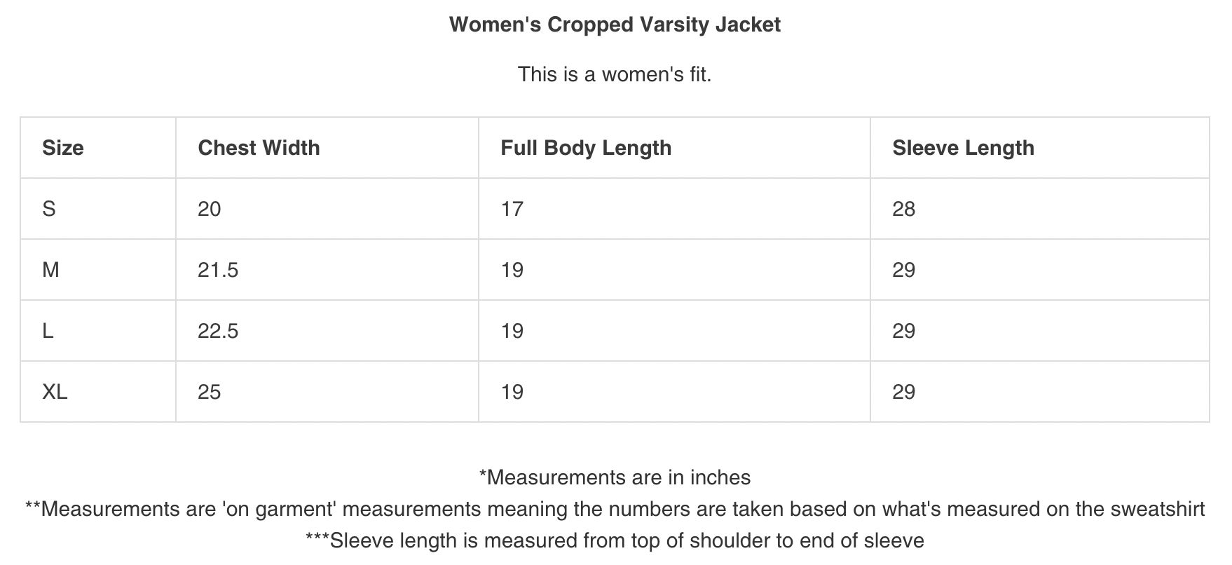Click the Full Body Length header
The width and height of the screenshot is (1232, 565).
(x=586, y=148)
